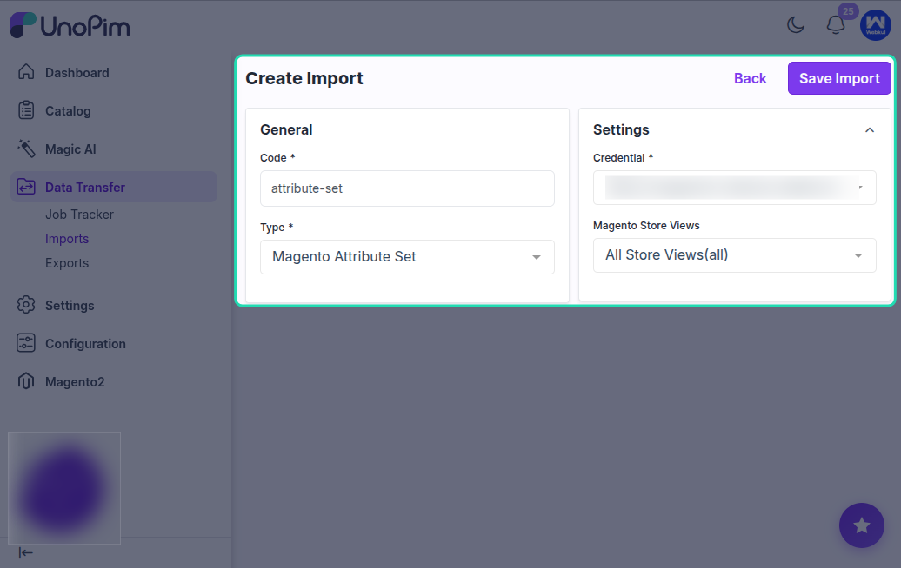The image size is (901, 568).
Task: Click the Catalog clipboard icon
Action: pyautogui.click(x=26, y=110)
